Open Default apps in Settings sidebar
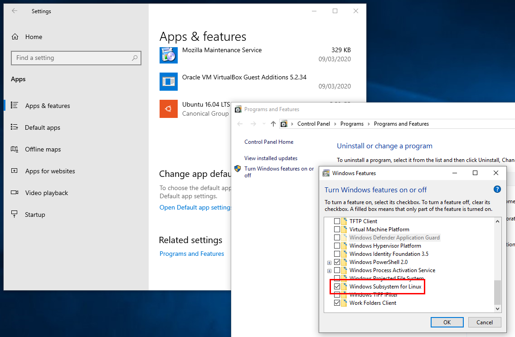 [x=43, y=127]
